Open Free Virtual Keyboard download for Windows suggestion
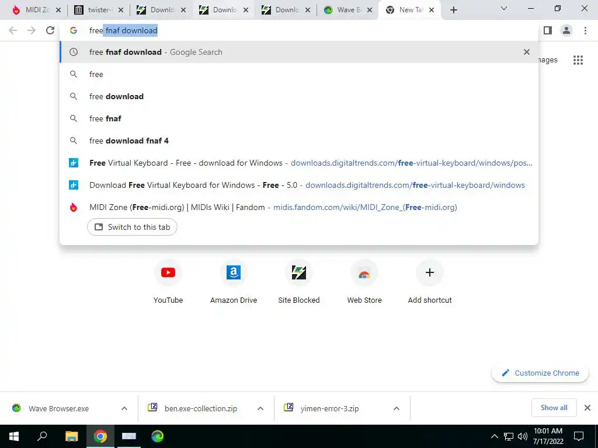Viewport: 598px width, 448px height. pyautogui.click(x=299, y=163)
